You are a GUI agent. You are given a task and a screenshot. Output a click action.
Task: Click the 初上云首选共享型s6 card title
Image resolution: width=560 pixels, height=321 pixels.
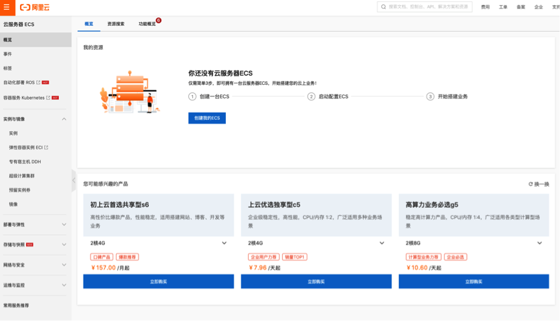pos(120,205)
